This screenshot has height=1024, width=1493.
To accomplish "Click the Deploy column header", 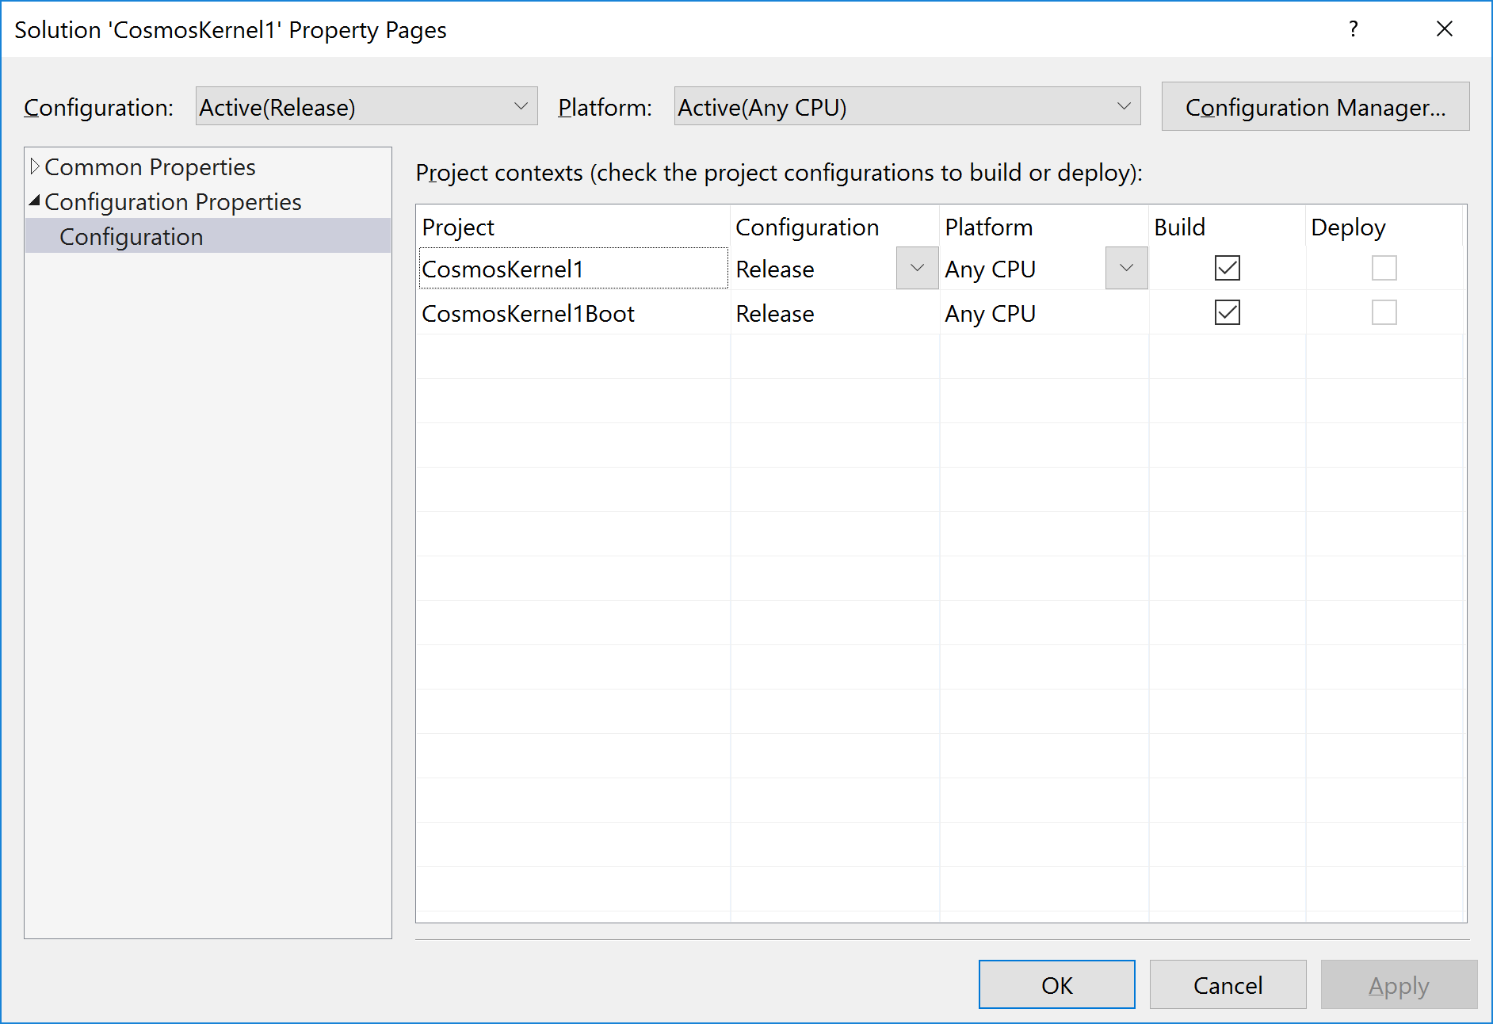I will pos(1348,227).
